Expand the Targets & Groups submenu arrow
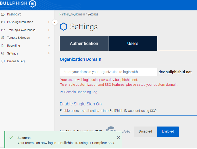The height and width of the screenshot is (149, 197). click(x=49, y=38)
